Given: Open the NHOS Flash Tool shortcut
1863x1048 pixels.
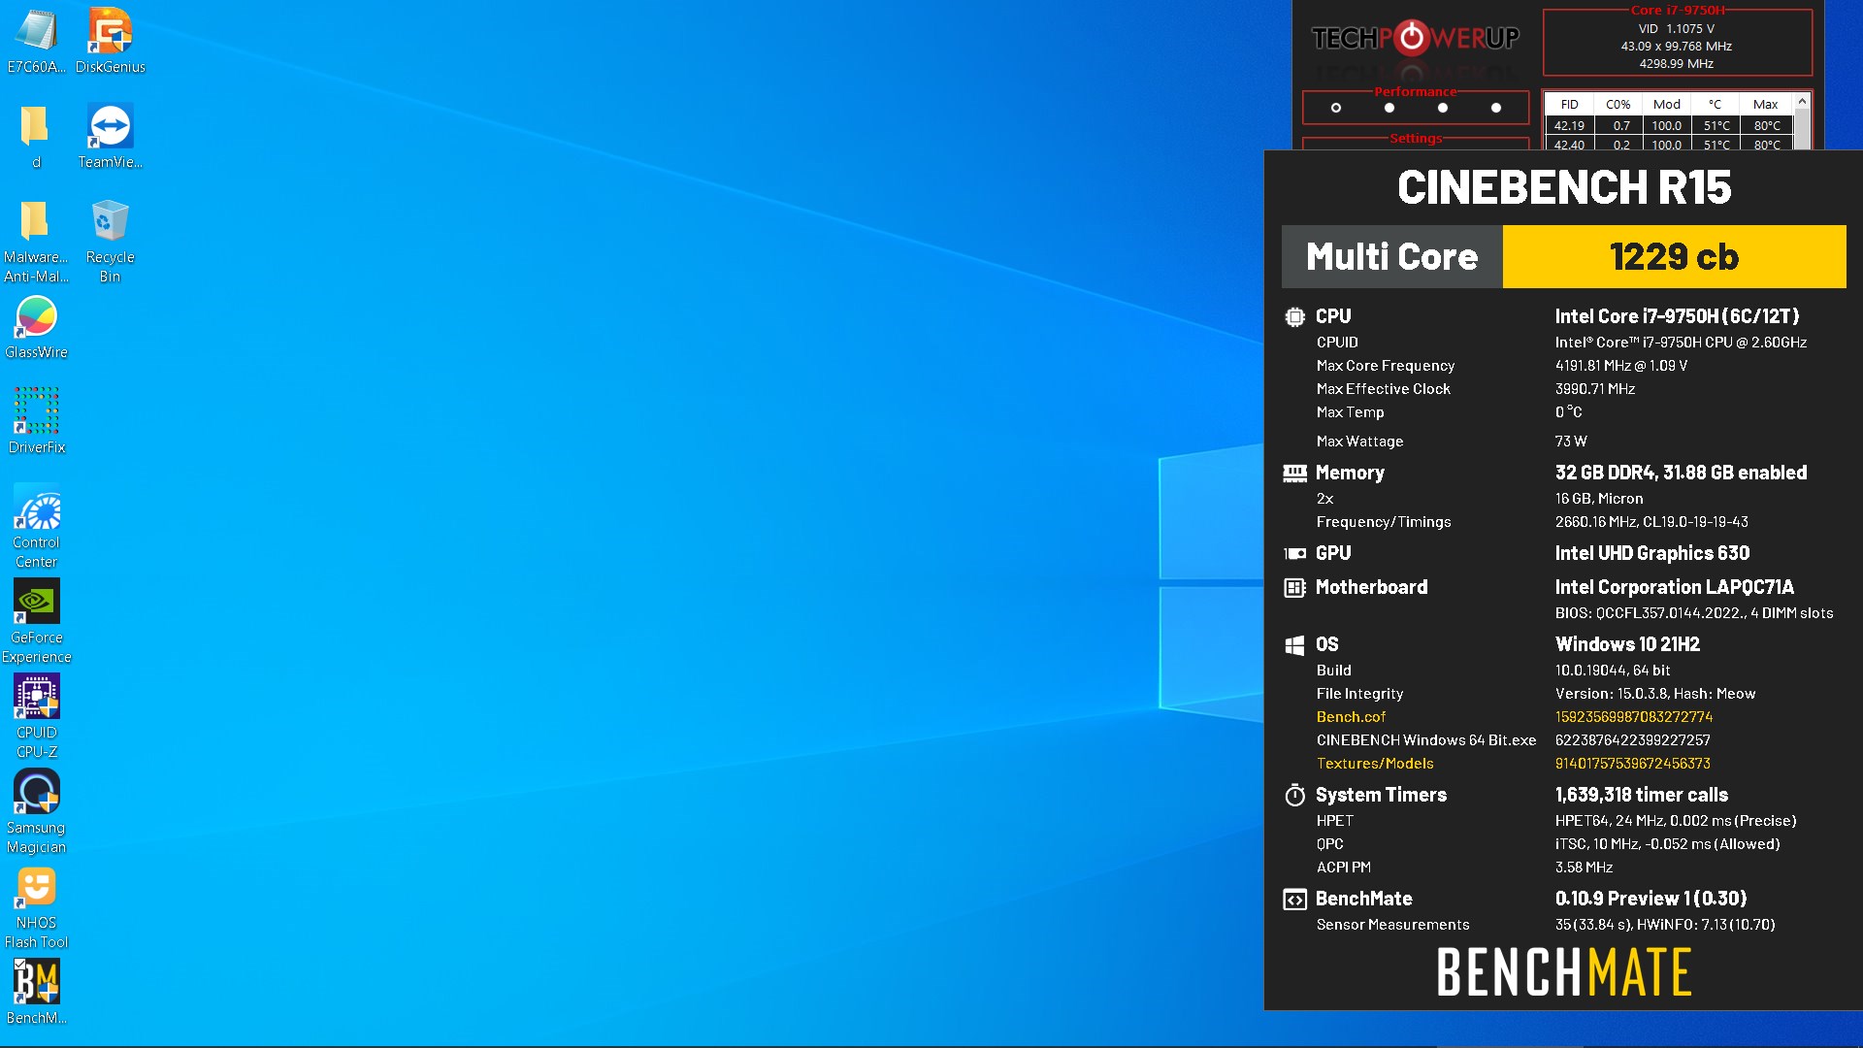Looking at the screenshot, I should (x=36, y=906).
